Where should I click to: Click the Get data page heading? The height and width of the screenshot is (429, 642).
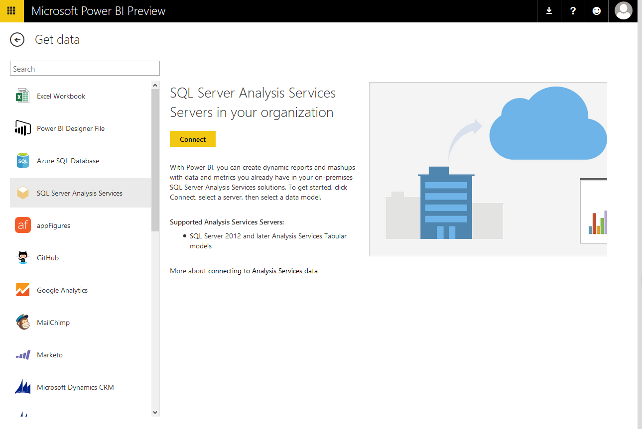point(57,40)
